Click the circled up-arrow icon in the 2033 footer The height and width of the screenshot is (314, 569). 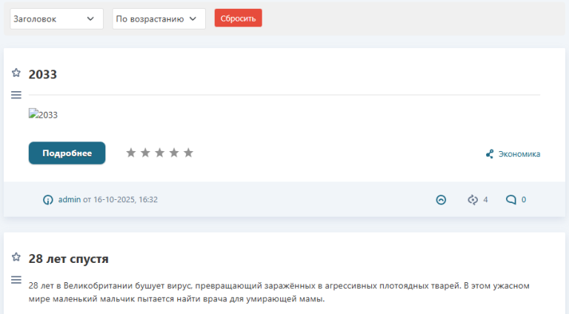tap(441, 199)
